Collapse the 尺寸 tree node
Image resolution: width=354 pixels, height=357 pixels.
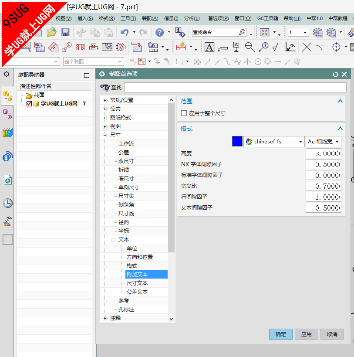105,135
